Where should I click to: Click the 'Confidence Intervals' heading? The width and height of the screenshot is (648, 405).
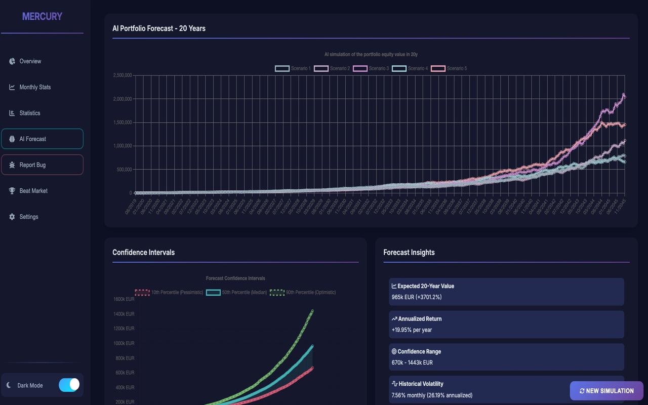coord(143,252)
